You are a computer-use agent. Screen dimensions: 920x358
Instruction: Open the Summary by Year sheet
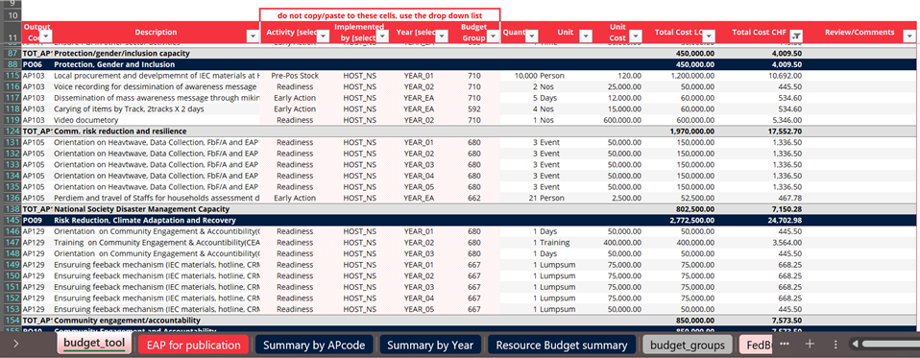click(x=430, y=346)
